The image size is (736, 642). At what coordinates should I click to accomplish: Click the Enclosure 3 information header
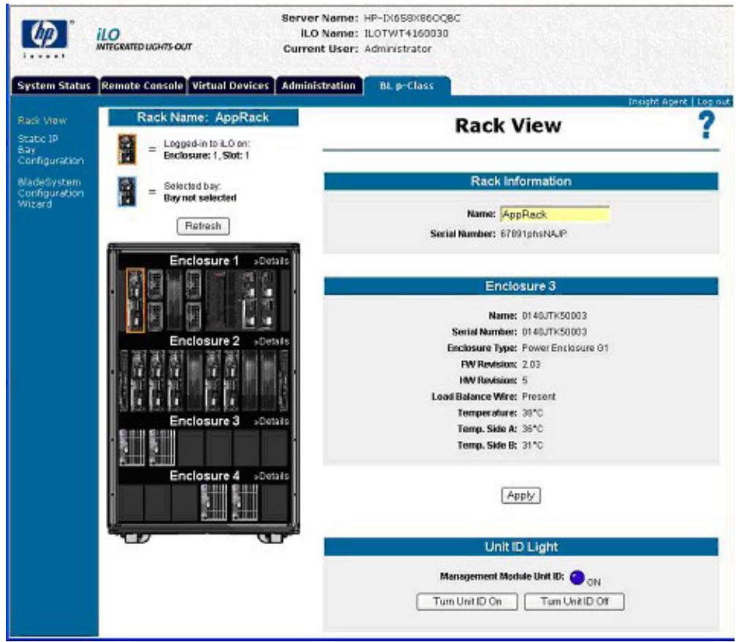click(x=521, y=287)
